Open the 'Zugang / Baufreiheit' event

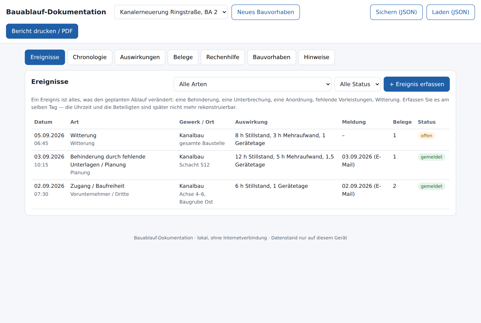coord(97,186)
